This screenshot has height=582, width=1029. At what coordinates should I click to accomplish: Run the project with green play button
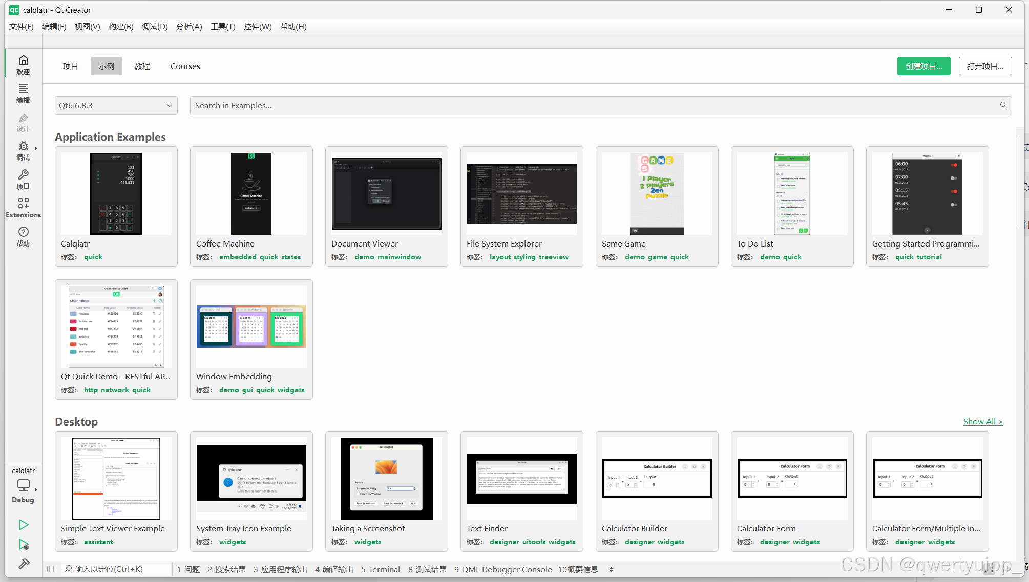coord(24,524)
